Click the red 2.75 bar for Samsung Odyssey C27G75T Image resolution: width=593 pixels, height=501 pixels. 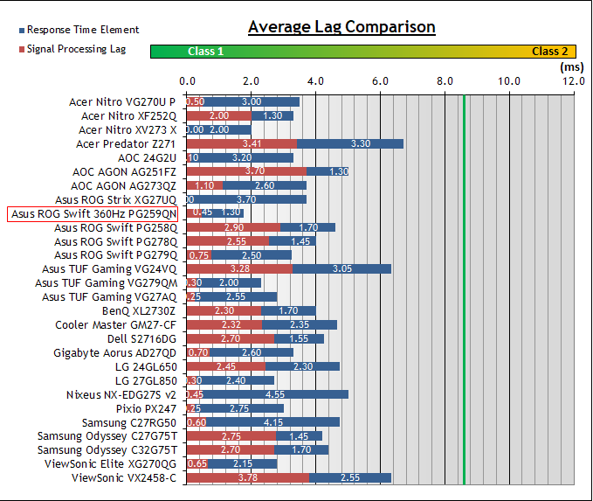[231, 436]
